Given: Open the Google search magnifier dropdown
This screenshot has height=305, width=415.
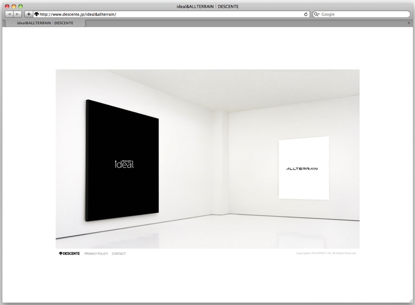Looking at the screenshot, I should point(316,15).
